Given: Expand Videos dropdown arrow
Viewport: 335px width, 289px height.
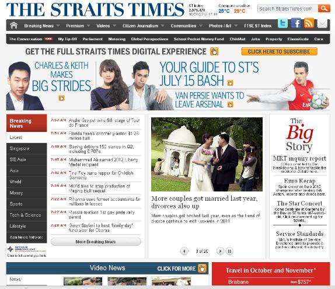Looking at the screenshot, I should (x=114, y=26).
